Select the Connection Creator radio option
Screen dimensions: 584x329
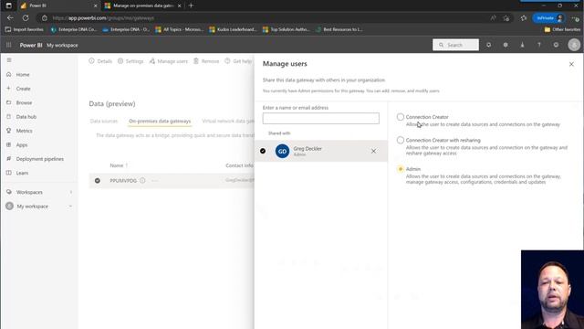point(401,117)
